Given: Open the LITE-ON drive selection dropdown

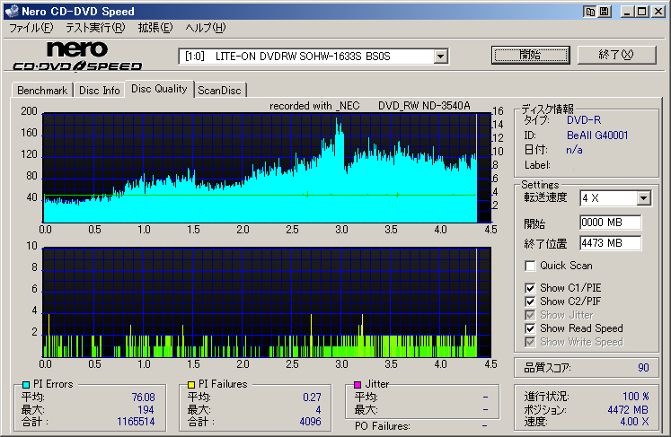Looking at the screenshot, I should click(x=440, y=57).
